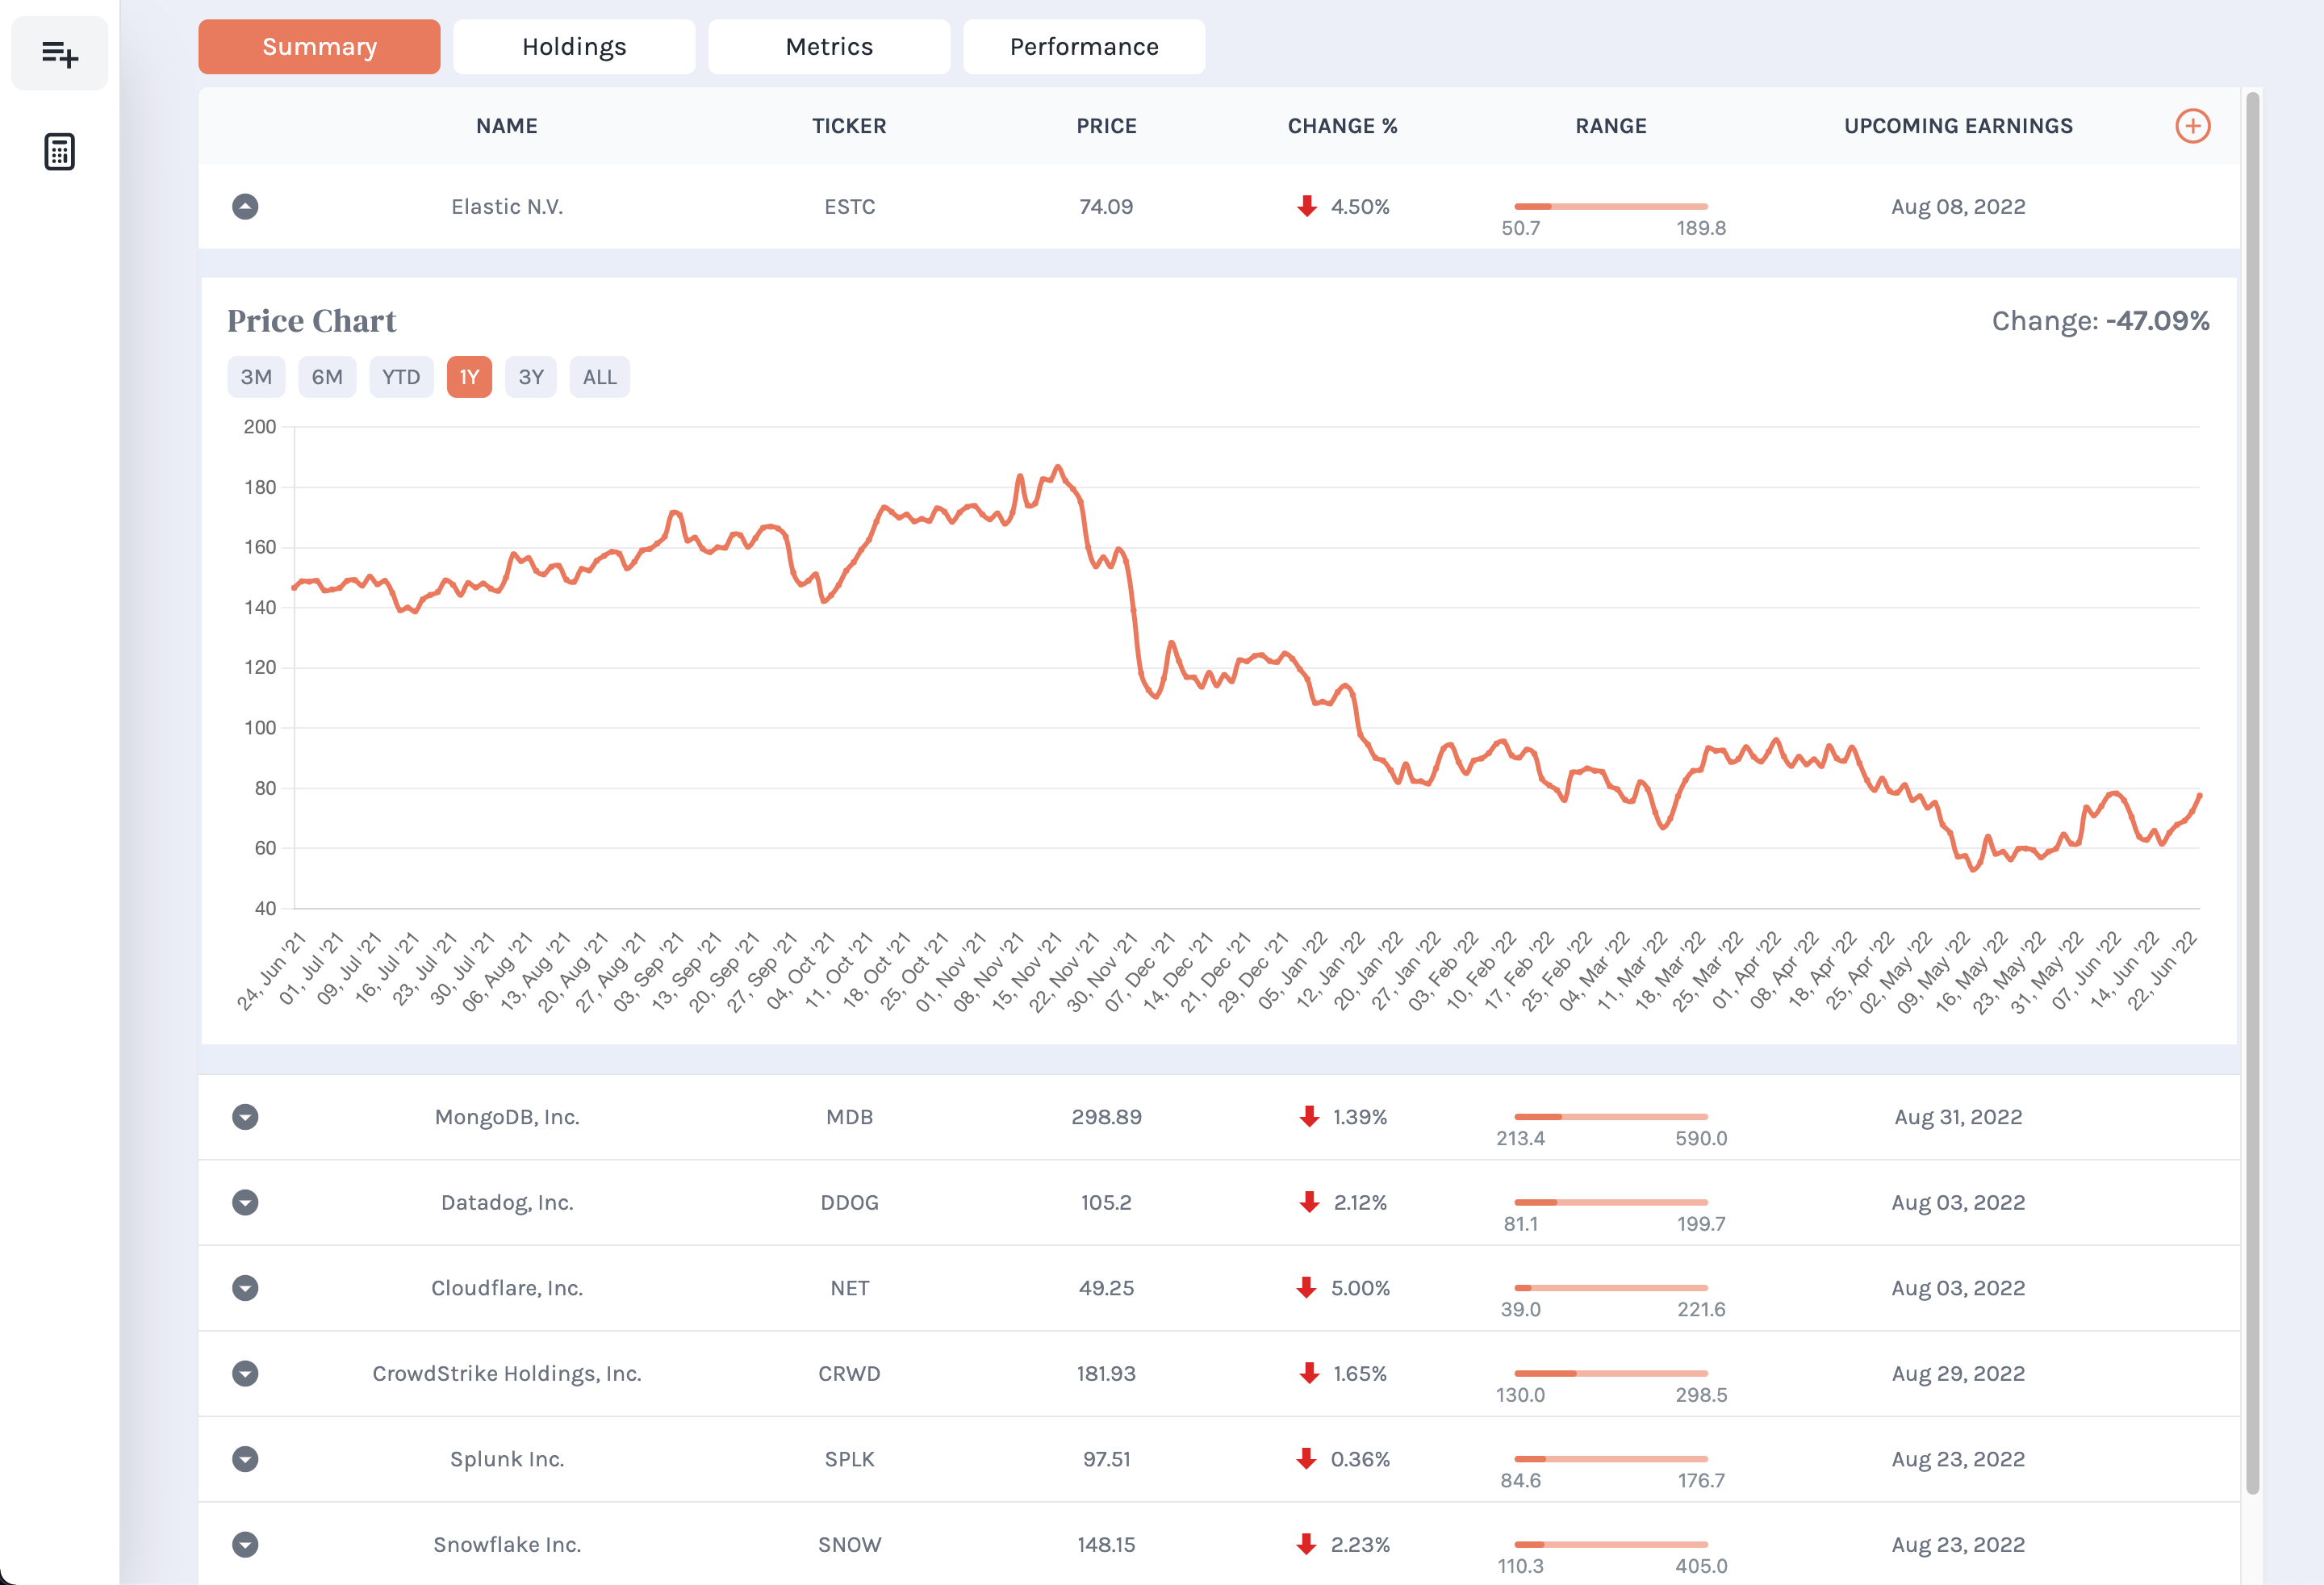Click the ESTC red down arrow

pos(1306,206)
